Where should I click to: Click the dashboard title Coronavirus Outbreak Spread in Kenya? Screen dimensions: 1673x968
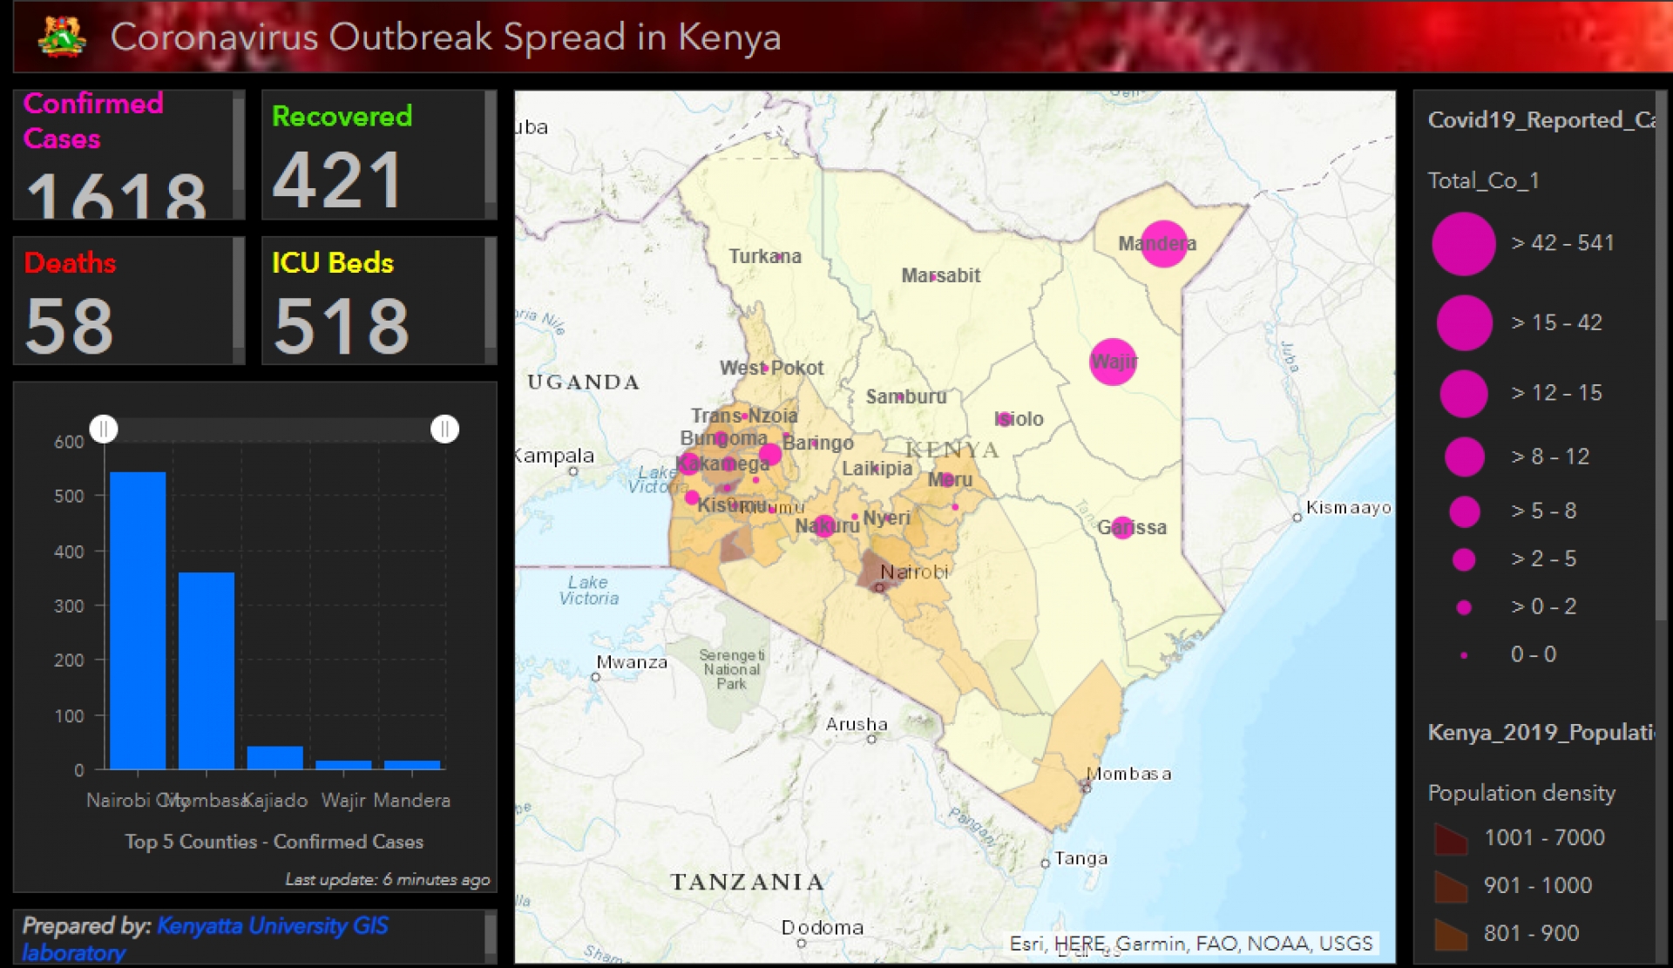[x=445, y=37]
